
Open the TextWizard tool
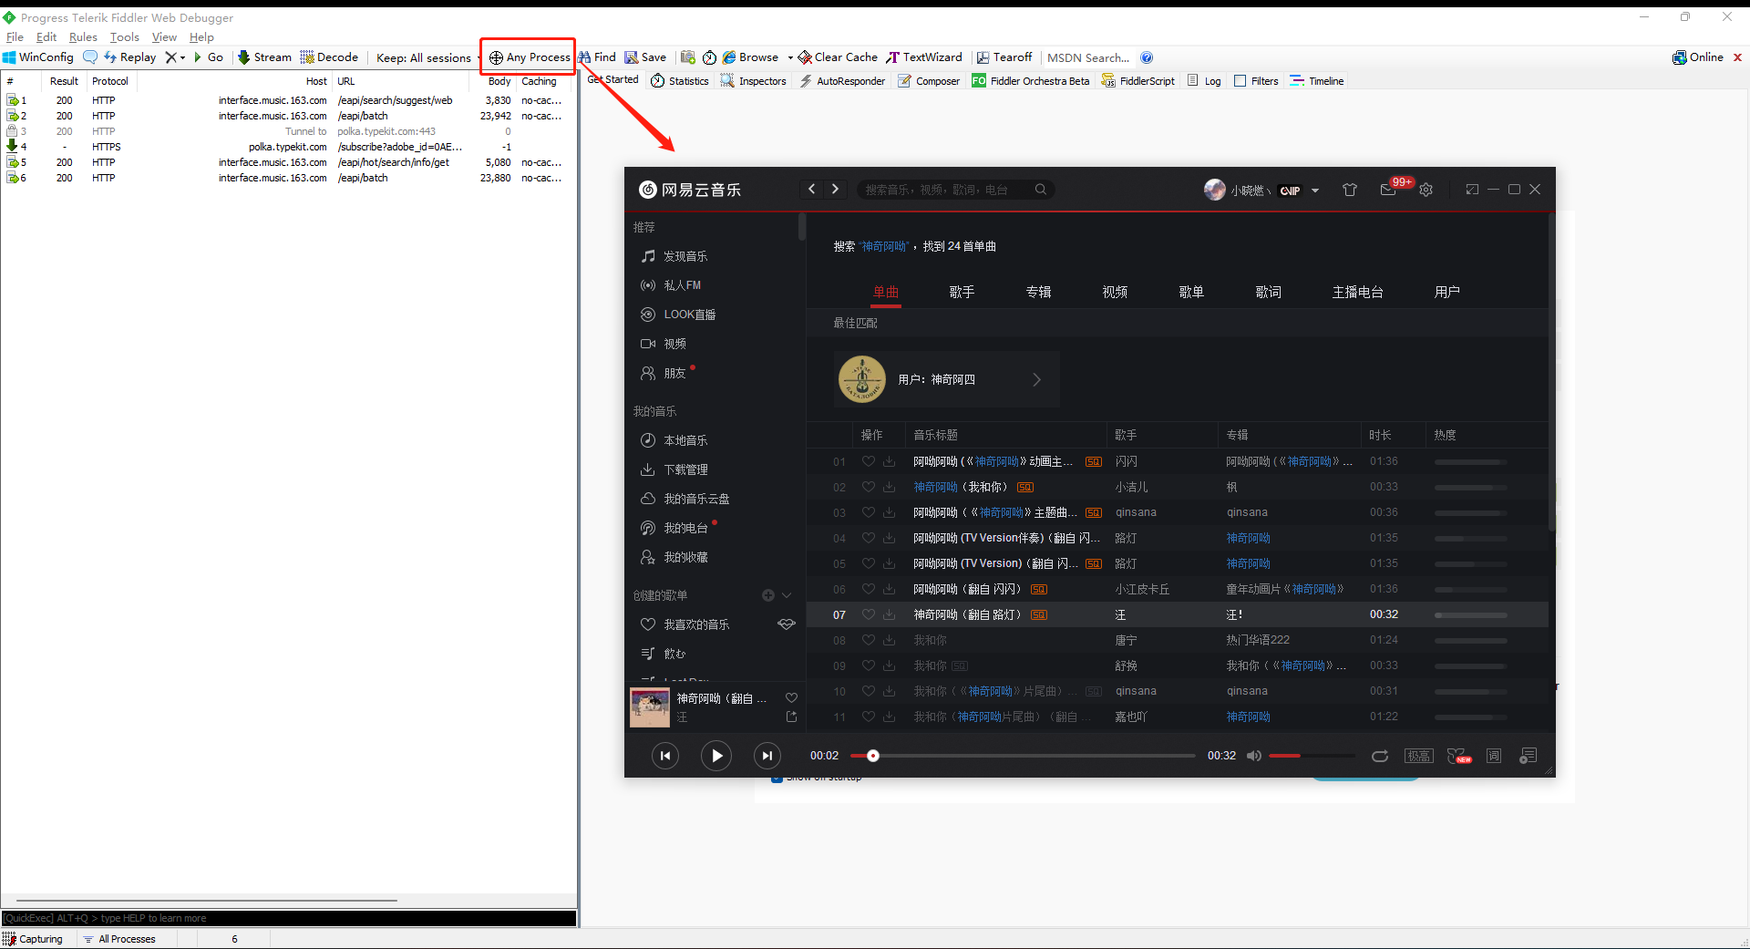click(924, 57)
